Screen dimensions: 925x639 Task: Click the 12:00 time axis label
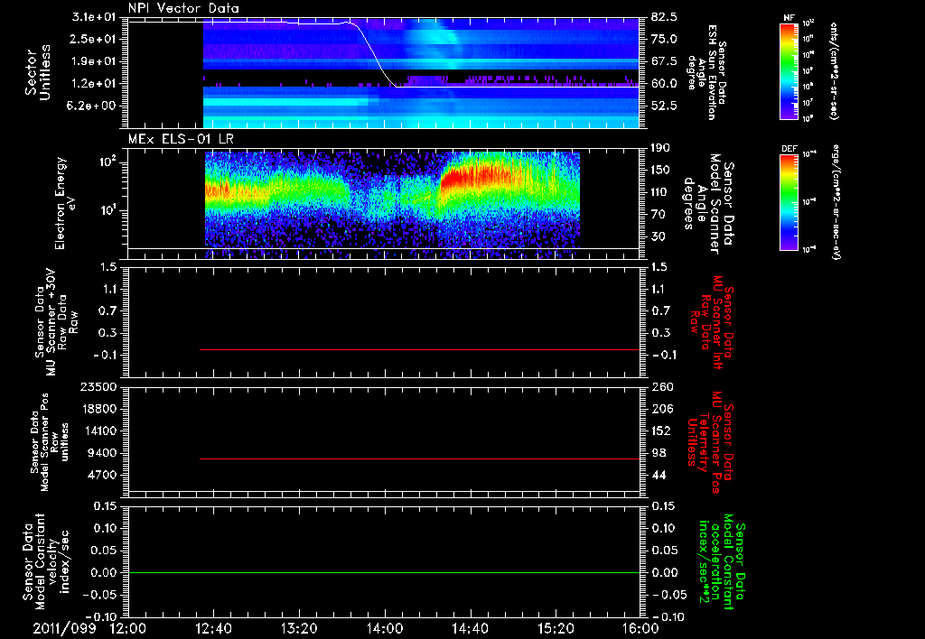pos(128,628)
